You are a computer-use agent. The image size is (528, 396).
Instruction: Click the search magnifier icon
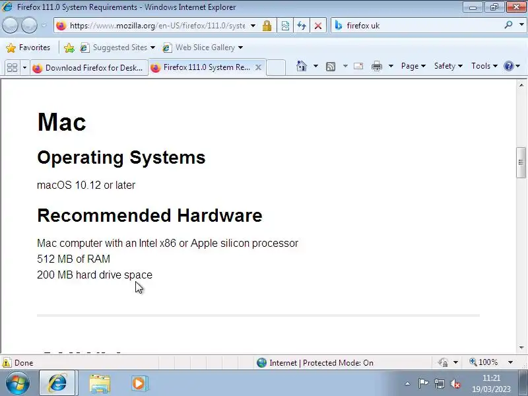coord(509,25)
